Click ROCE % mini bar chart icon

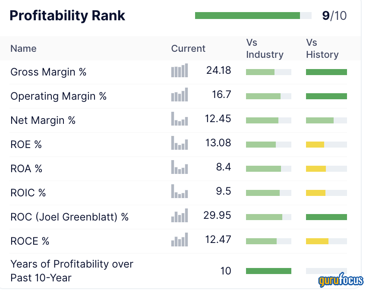click(x=180, y=240)
